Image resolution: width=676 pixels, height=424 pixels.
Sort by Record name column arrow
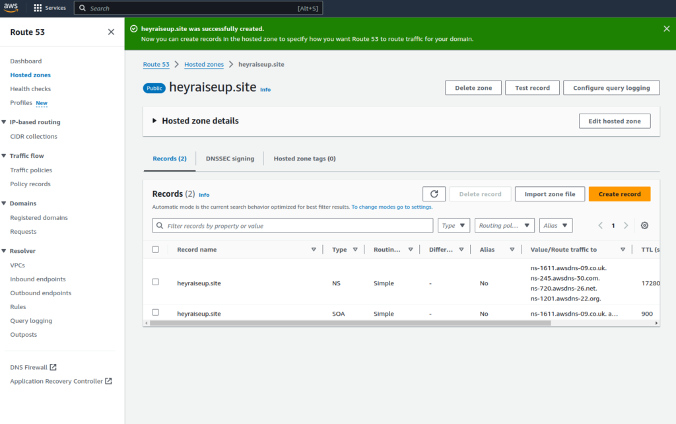click(314, 249)
